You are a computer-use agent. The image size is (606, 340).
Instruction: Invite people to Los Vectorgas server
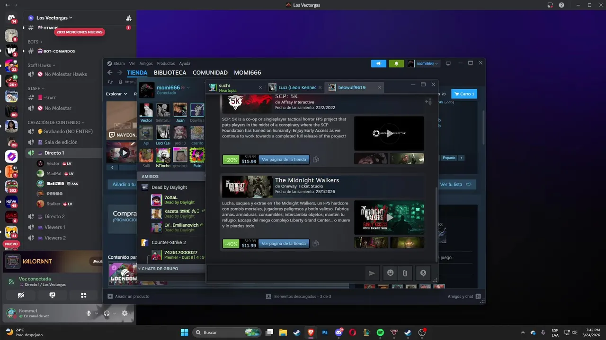click(x=129, y=18)
